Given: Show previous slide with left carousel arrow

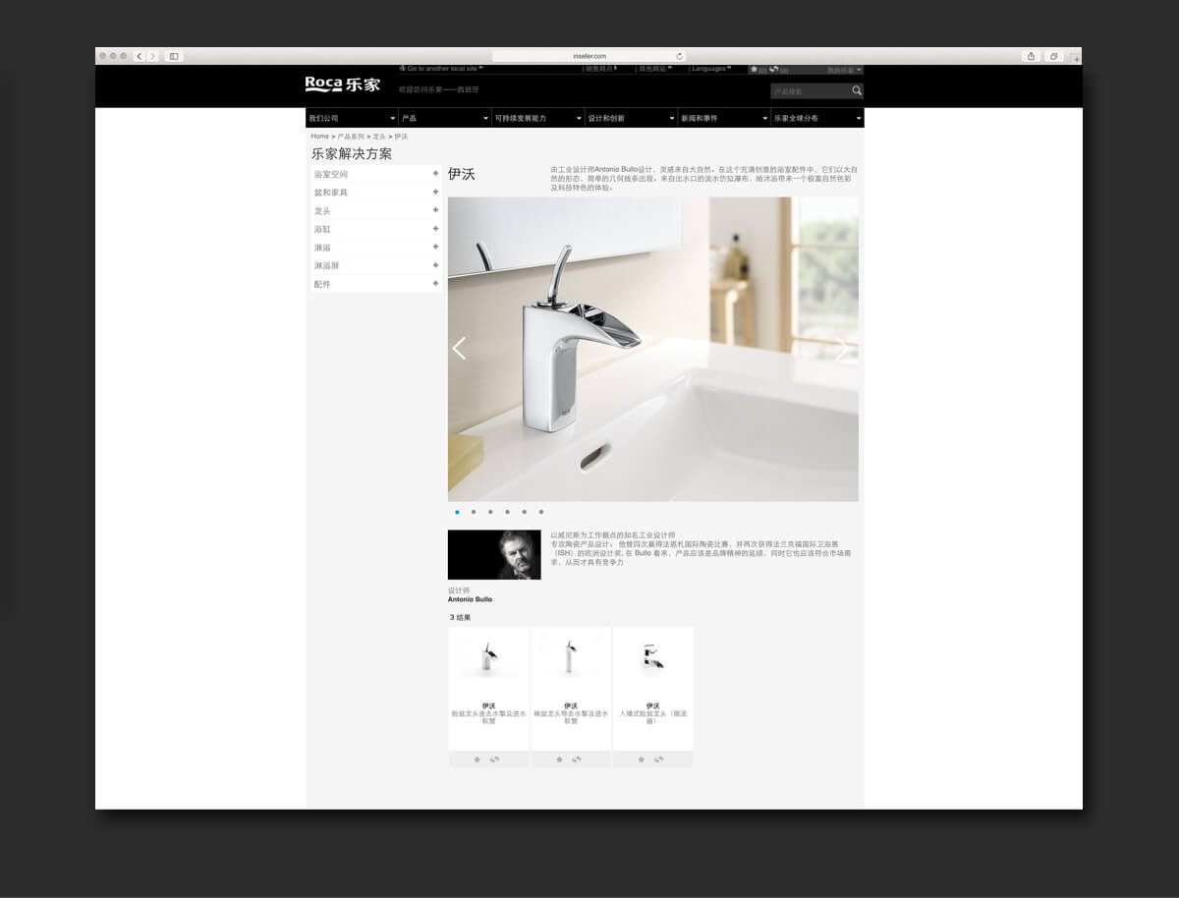Looking at the screenshot, I should [x=459, y=349].
